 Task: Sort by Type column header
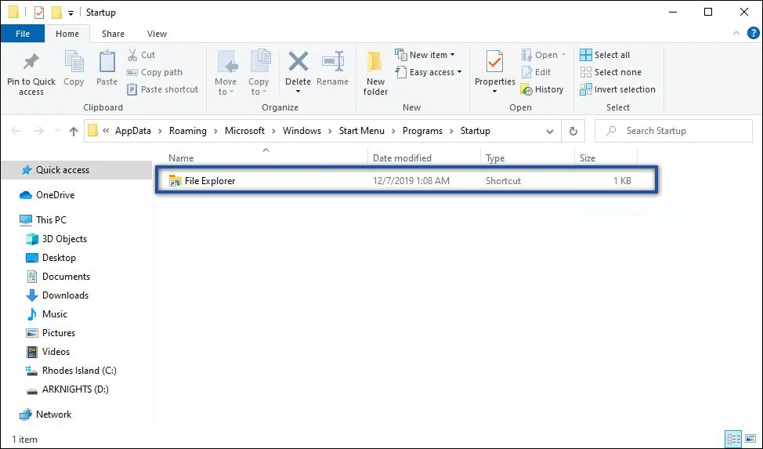495,158
